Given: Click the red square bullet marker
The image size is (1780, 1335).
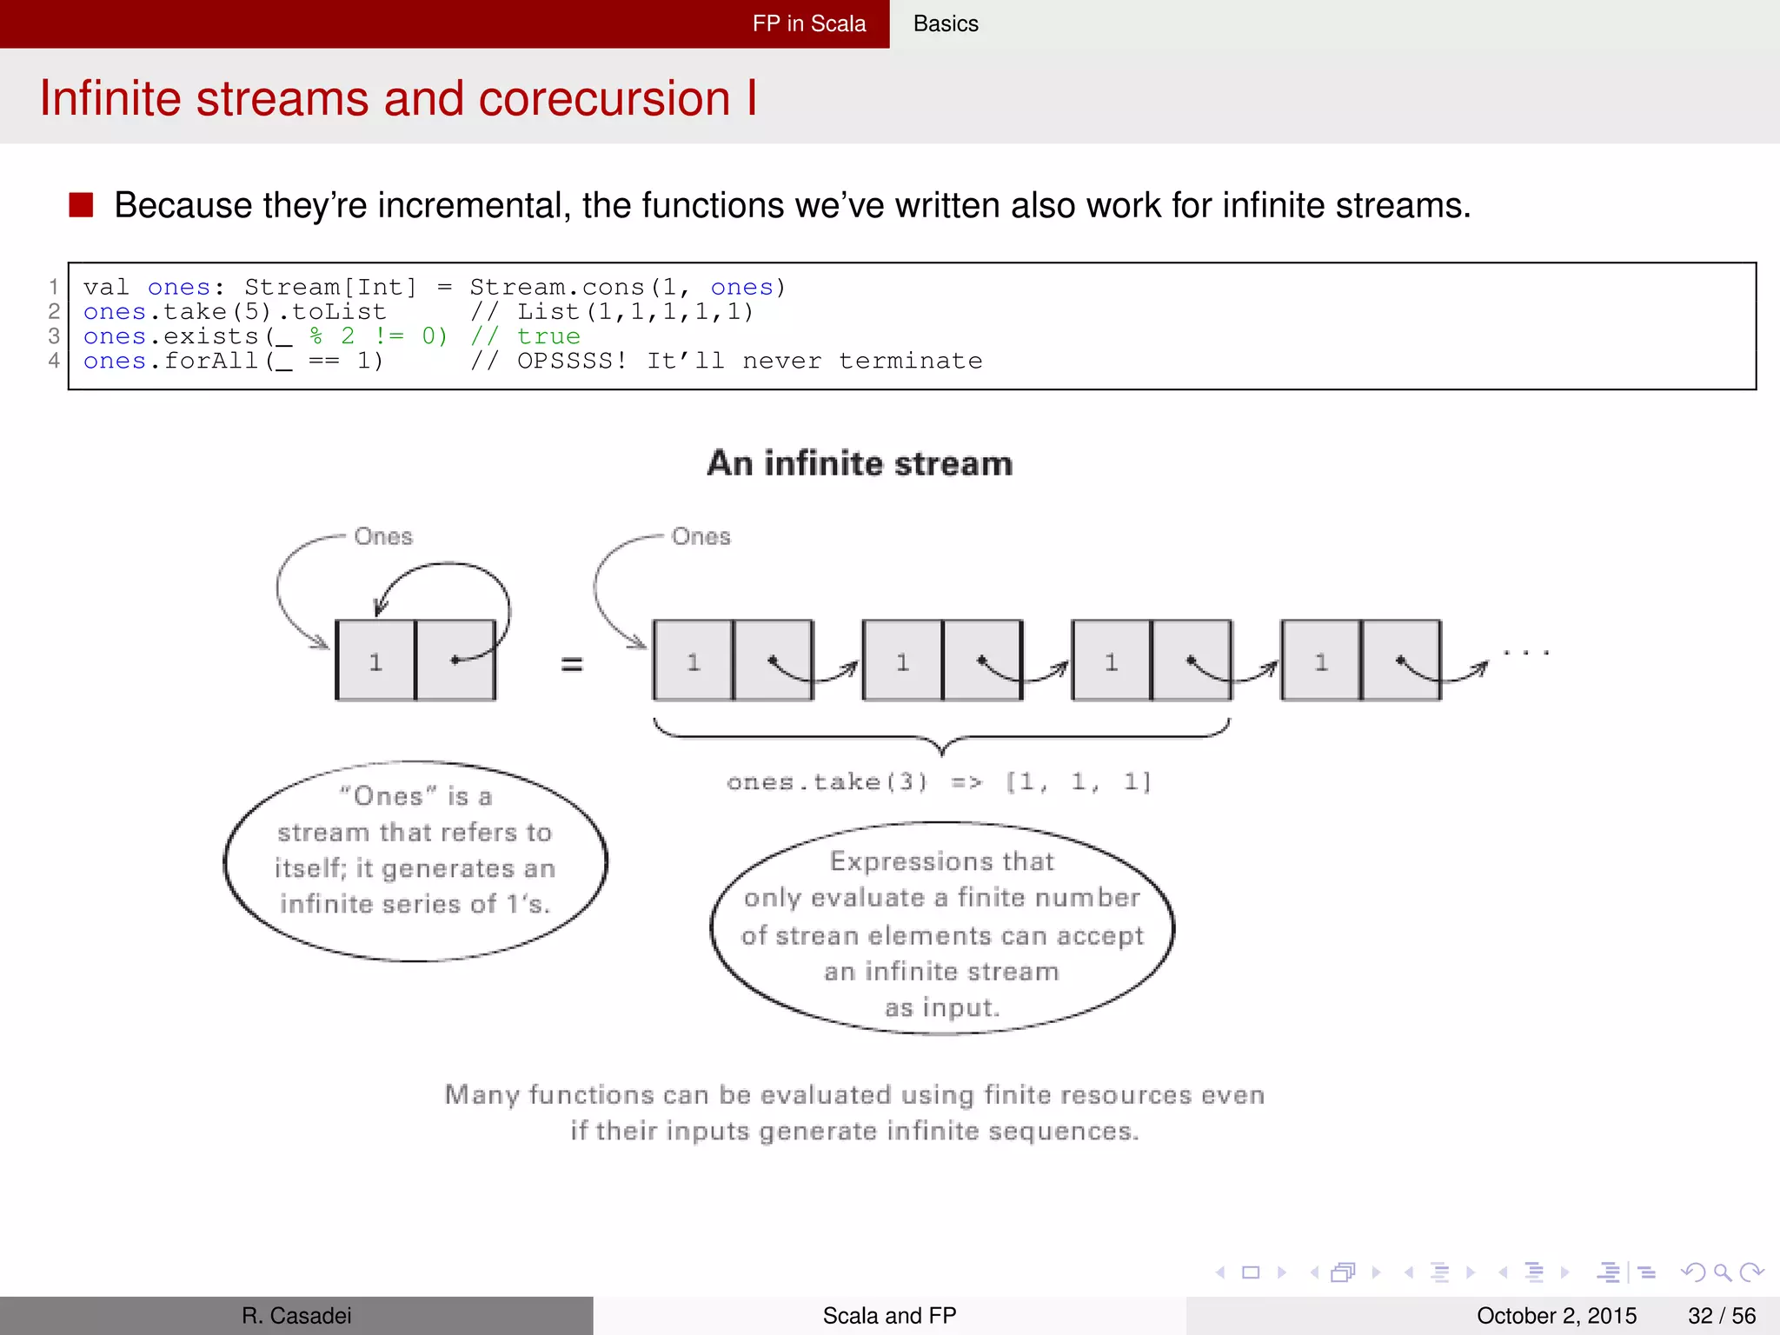Looking at the screenshot, I should [x=81, y=205].
